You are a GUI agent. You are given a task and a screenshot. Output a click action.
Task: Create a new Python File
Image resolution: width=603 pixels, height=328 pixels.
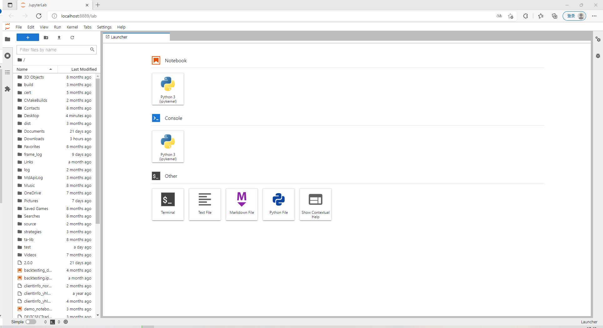coord(279,204)
